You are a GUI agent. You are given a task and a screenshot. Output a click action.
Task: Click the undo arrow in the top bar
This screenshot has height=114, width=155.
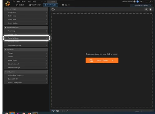(x=42, y=2)
